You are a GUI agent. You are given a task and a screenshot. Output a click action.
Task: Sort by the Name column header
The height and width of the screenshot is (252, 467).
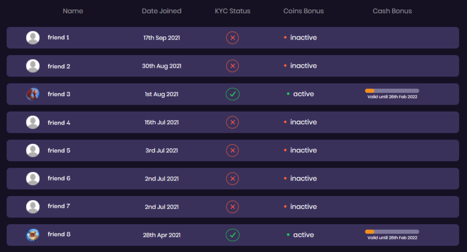click(73, 11)
